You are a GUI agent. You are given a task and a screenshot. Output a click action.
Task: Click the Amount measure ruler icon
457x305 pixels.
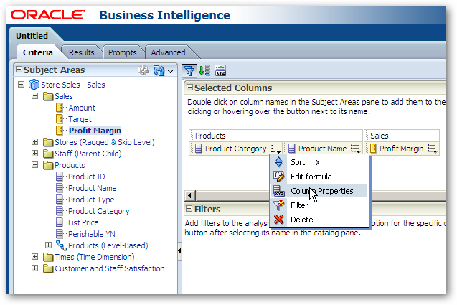click(x=59, y=108)
